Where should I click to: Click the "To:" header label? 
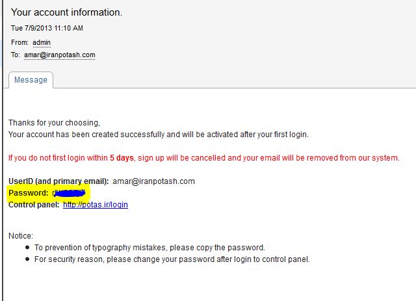click(x=16, y=55)
